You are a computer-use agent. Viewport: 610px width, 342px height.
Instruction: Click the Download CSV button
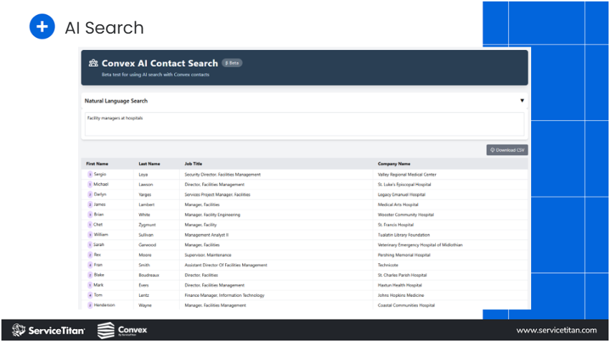[x=507, y=150]
